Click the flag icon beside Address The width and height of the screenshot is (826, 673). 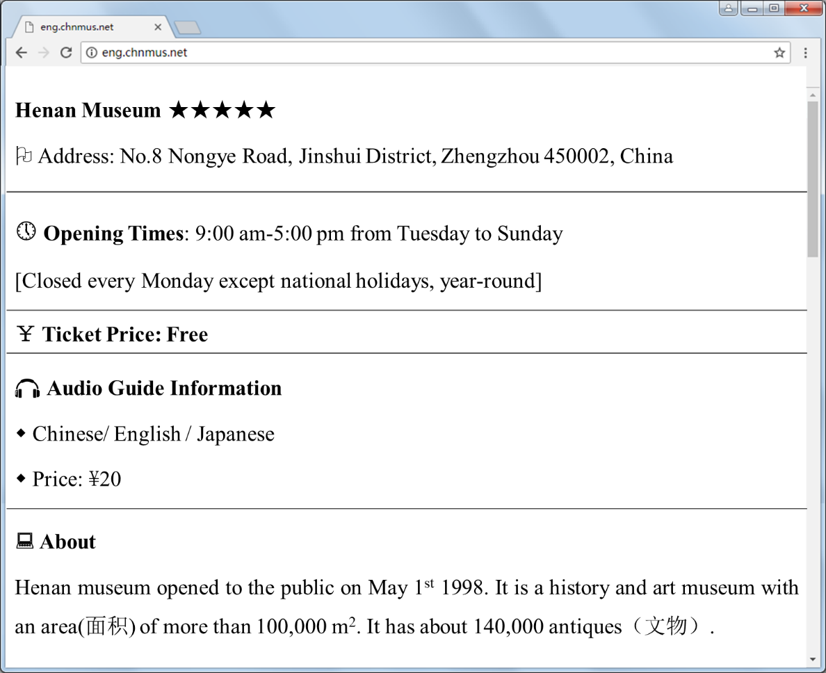click(x=24, y=156)
